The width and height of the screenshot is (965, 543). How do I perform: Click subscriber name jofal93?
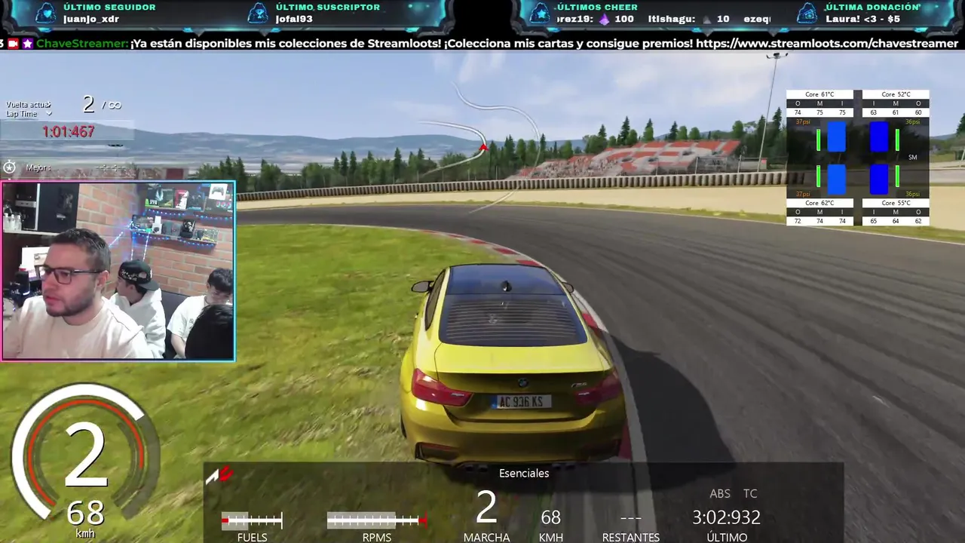pos(294,19)
